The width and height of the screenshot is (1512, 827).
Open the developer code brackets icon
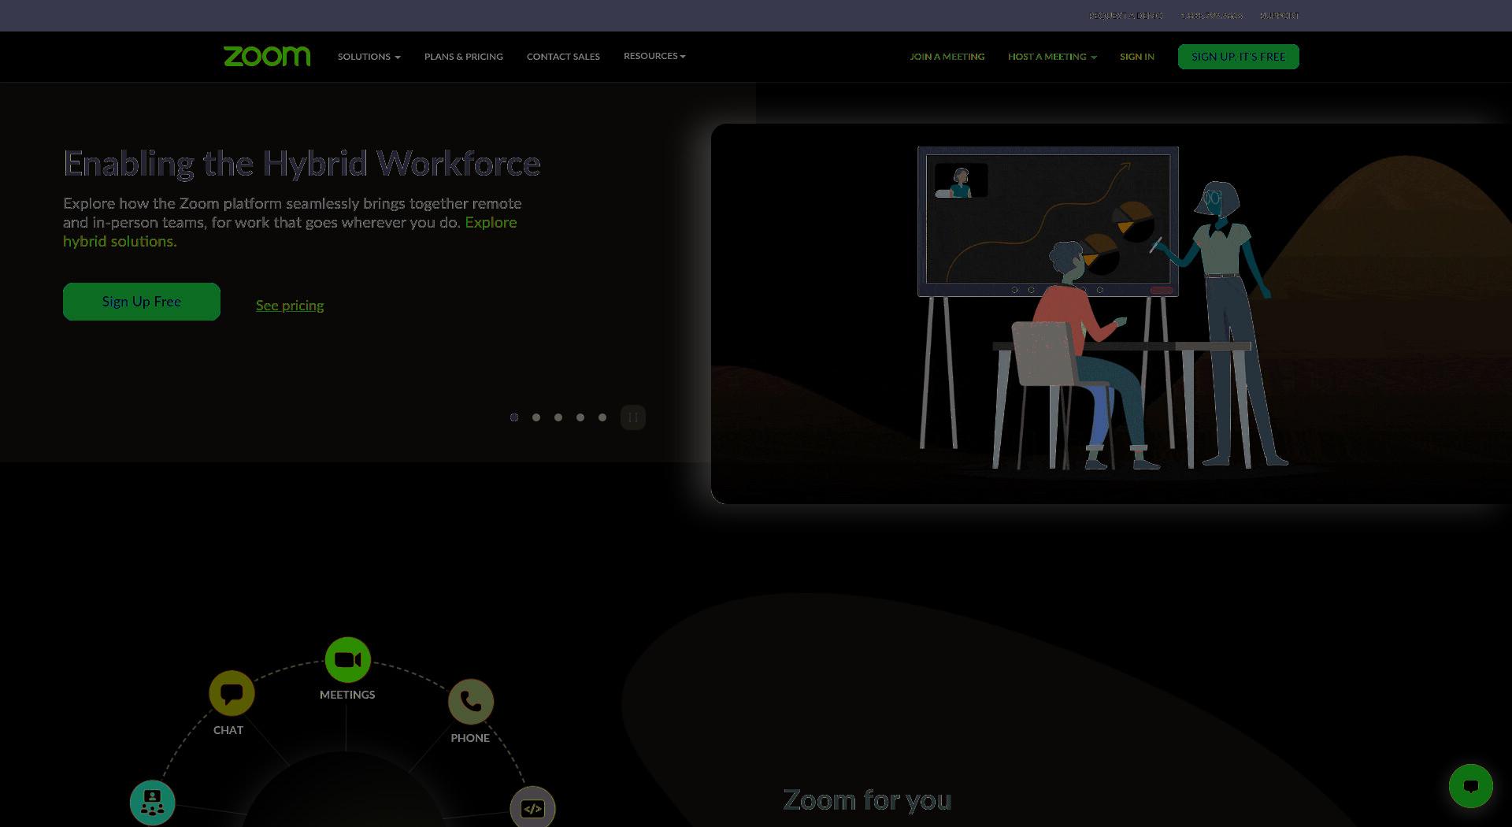pos(533,808)
